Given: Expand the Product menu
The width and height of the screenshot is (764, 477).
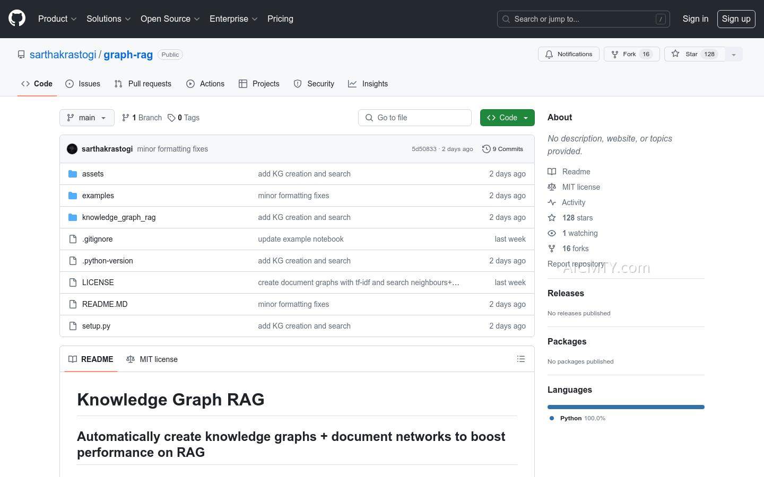Looking at the screenshot, I should click(x=57, y=19).
